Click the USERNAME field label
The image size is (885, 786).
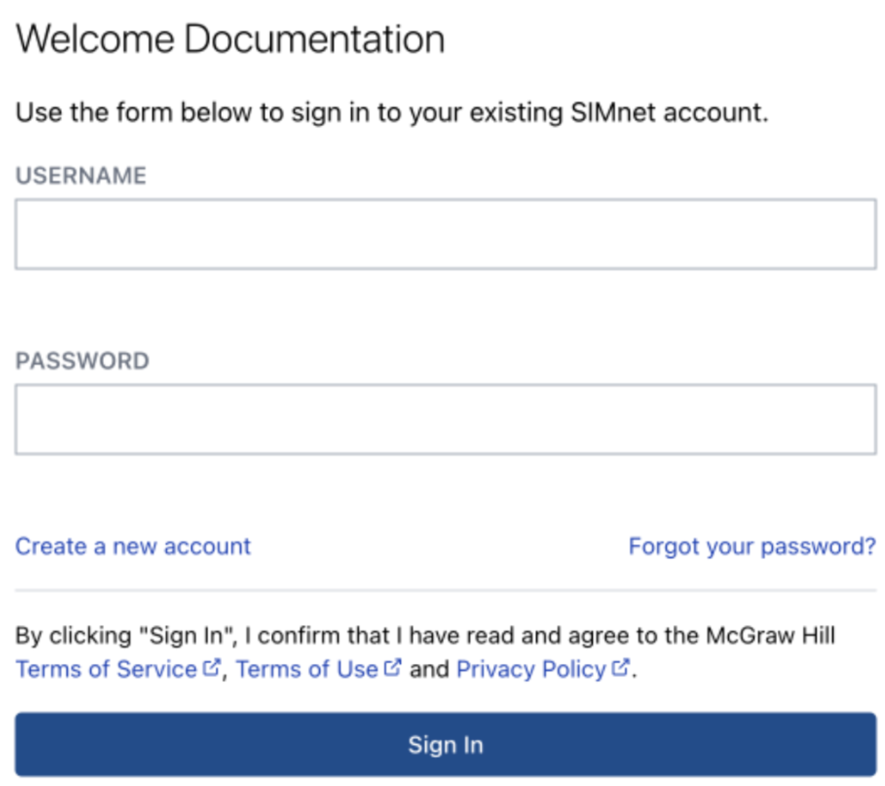point(81,176)
